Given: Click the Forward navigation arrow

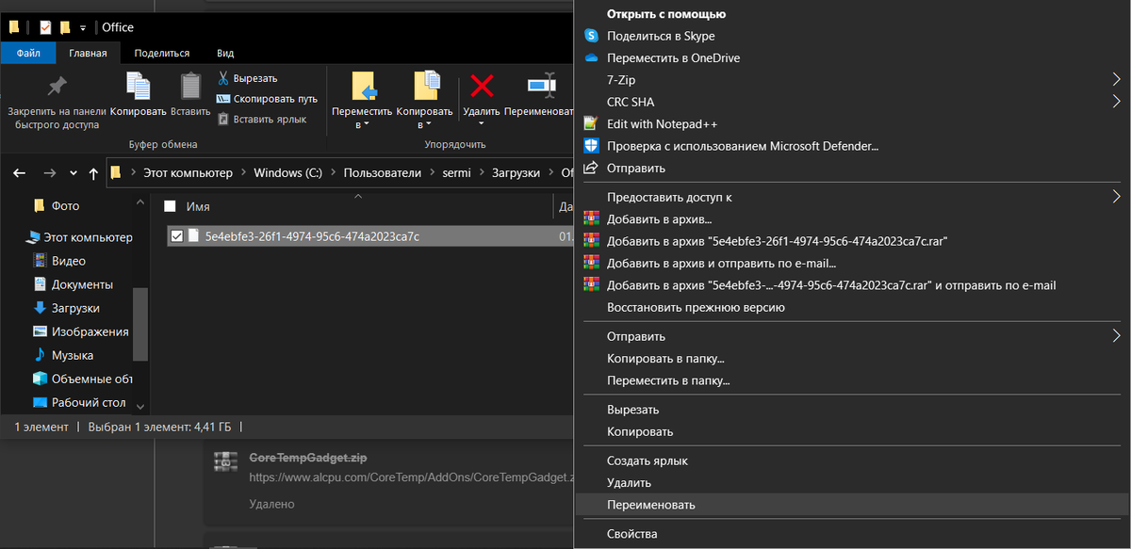Looking at the screenshot, I should (50, 173).
